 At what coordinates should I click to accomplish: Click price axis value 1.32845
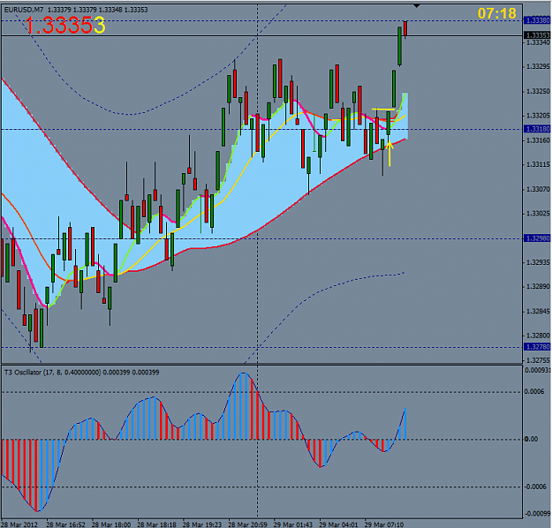point(538,312)
